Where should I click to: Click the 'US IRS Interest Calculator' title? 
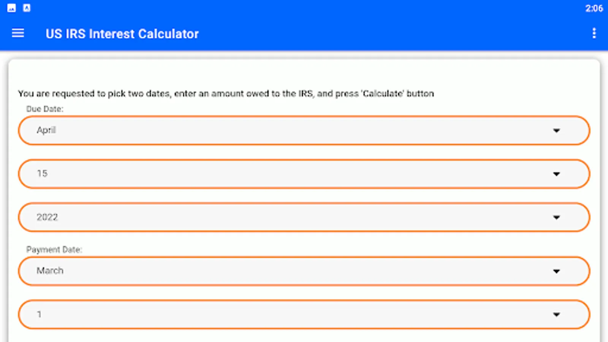click(x=122, y=34)
